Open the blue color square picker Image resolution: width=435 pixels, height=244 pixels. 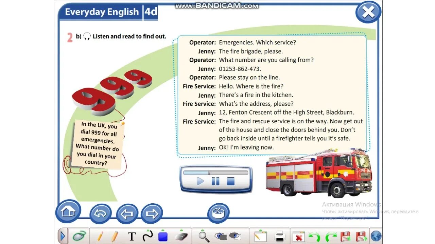(163, 236)
